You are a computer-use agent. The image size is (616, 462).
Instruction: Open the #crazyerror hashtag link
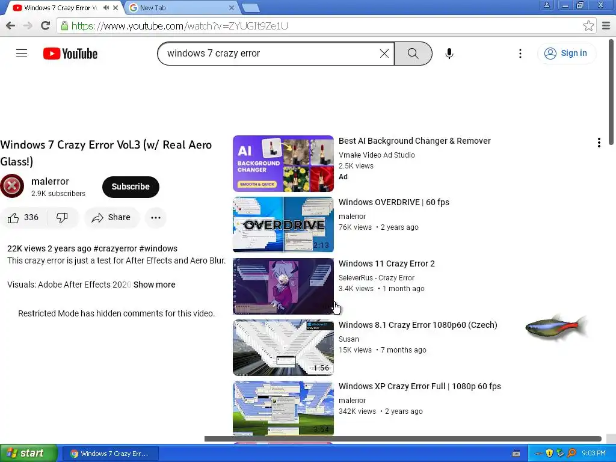115,248
